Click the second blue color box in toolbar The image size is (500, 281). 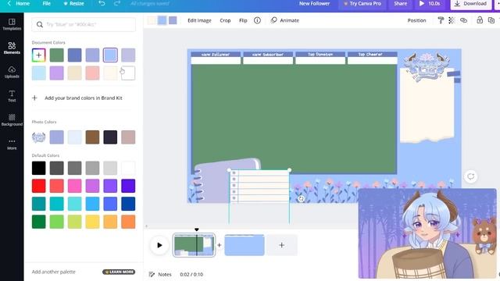(x=162, y=20)
